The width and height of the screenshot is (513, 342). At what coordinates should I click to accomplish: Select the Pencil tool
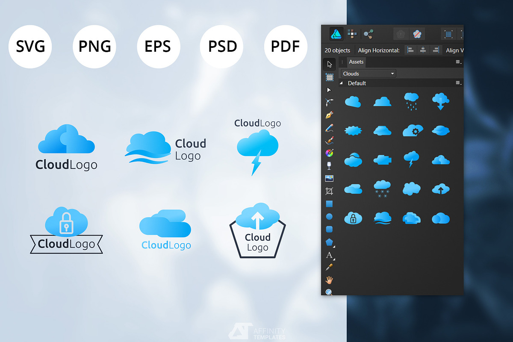[329, 128]
